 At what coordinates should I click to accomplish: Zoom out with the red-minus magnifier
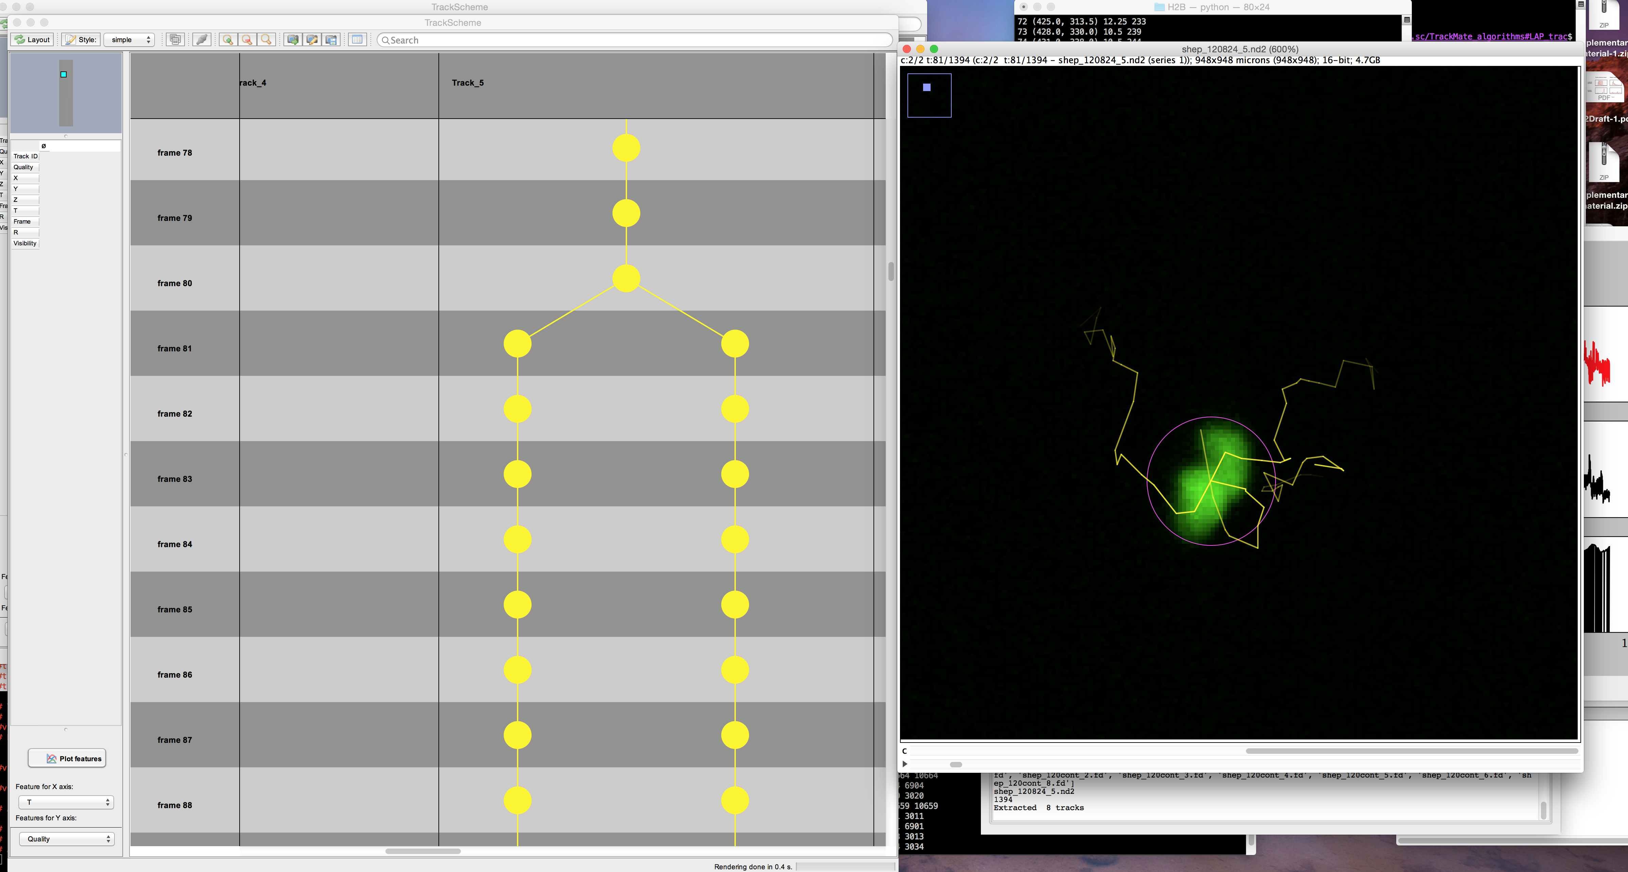point(247,40)
